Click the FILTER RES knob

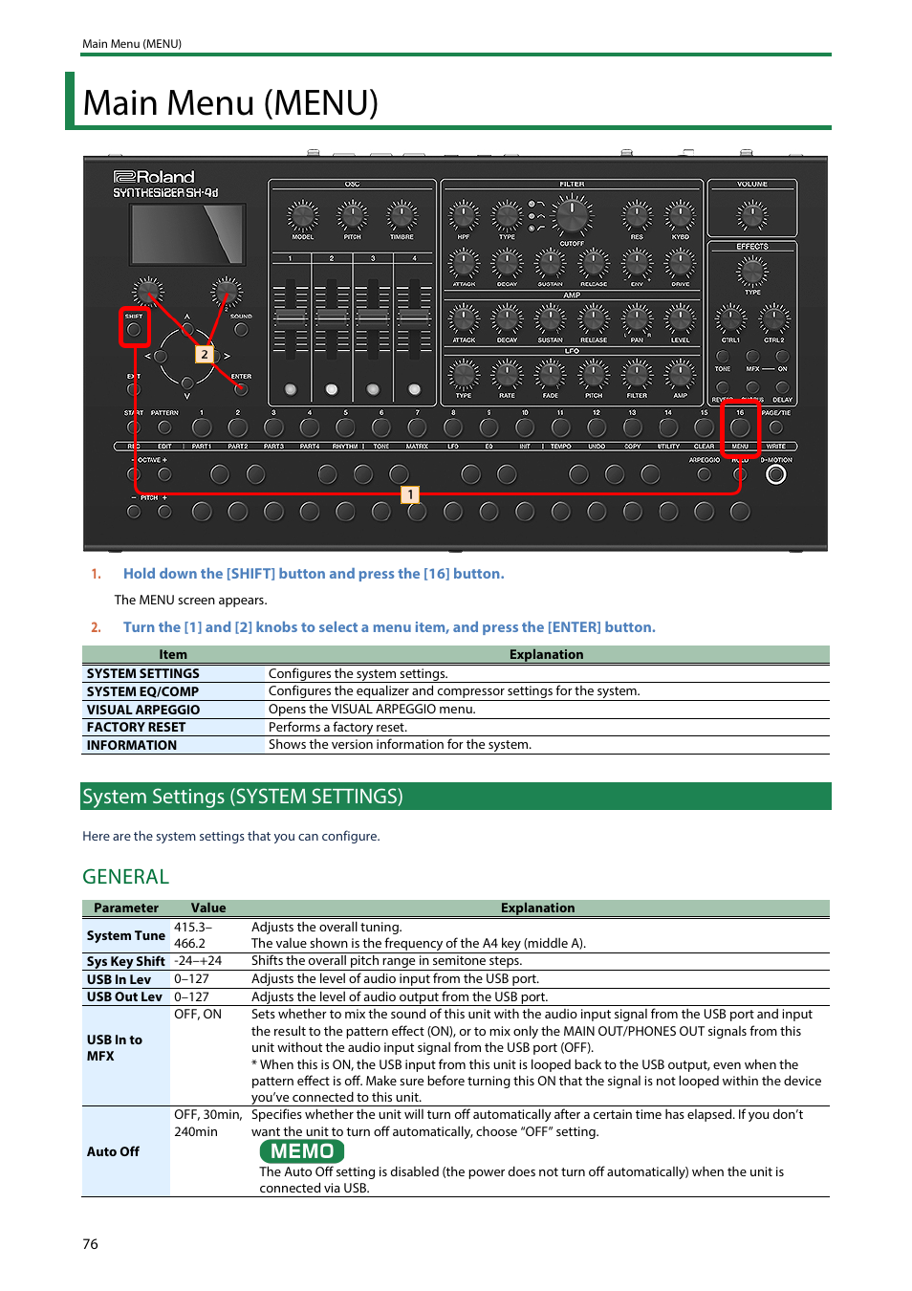(637, 215)
